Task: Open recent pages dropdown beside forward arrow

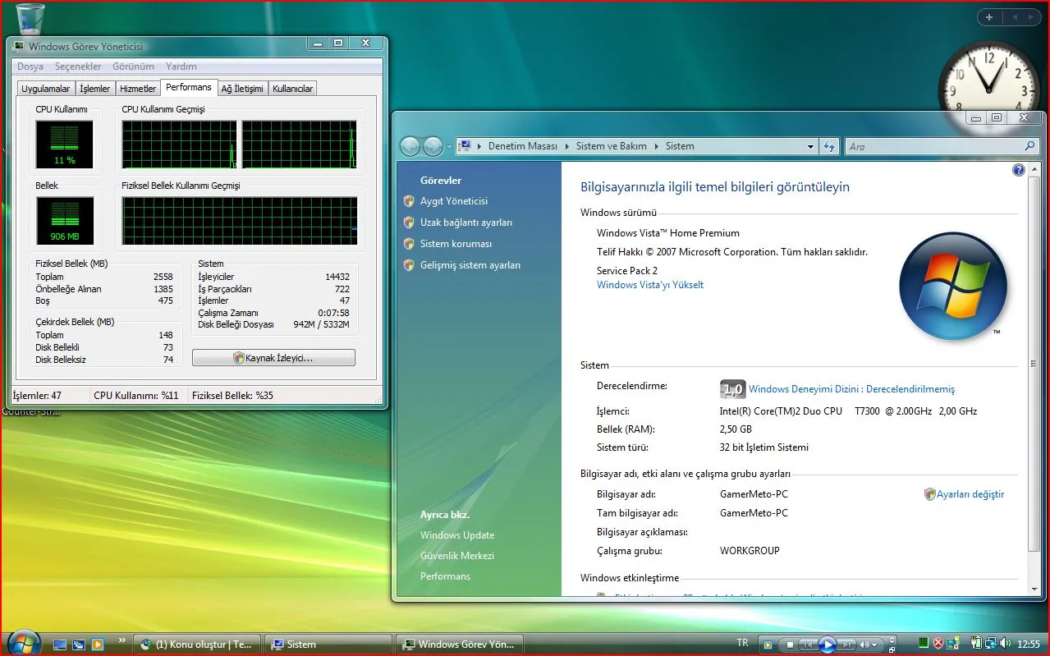Action: (448, 147)
